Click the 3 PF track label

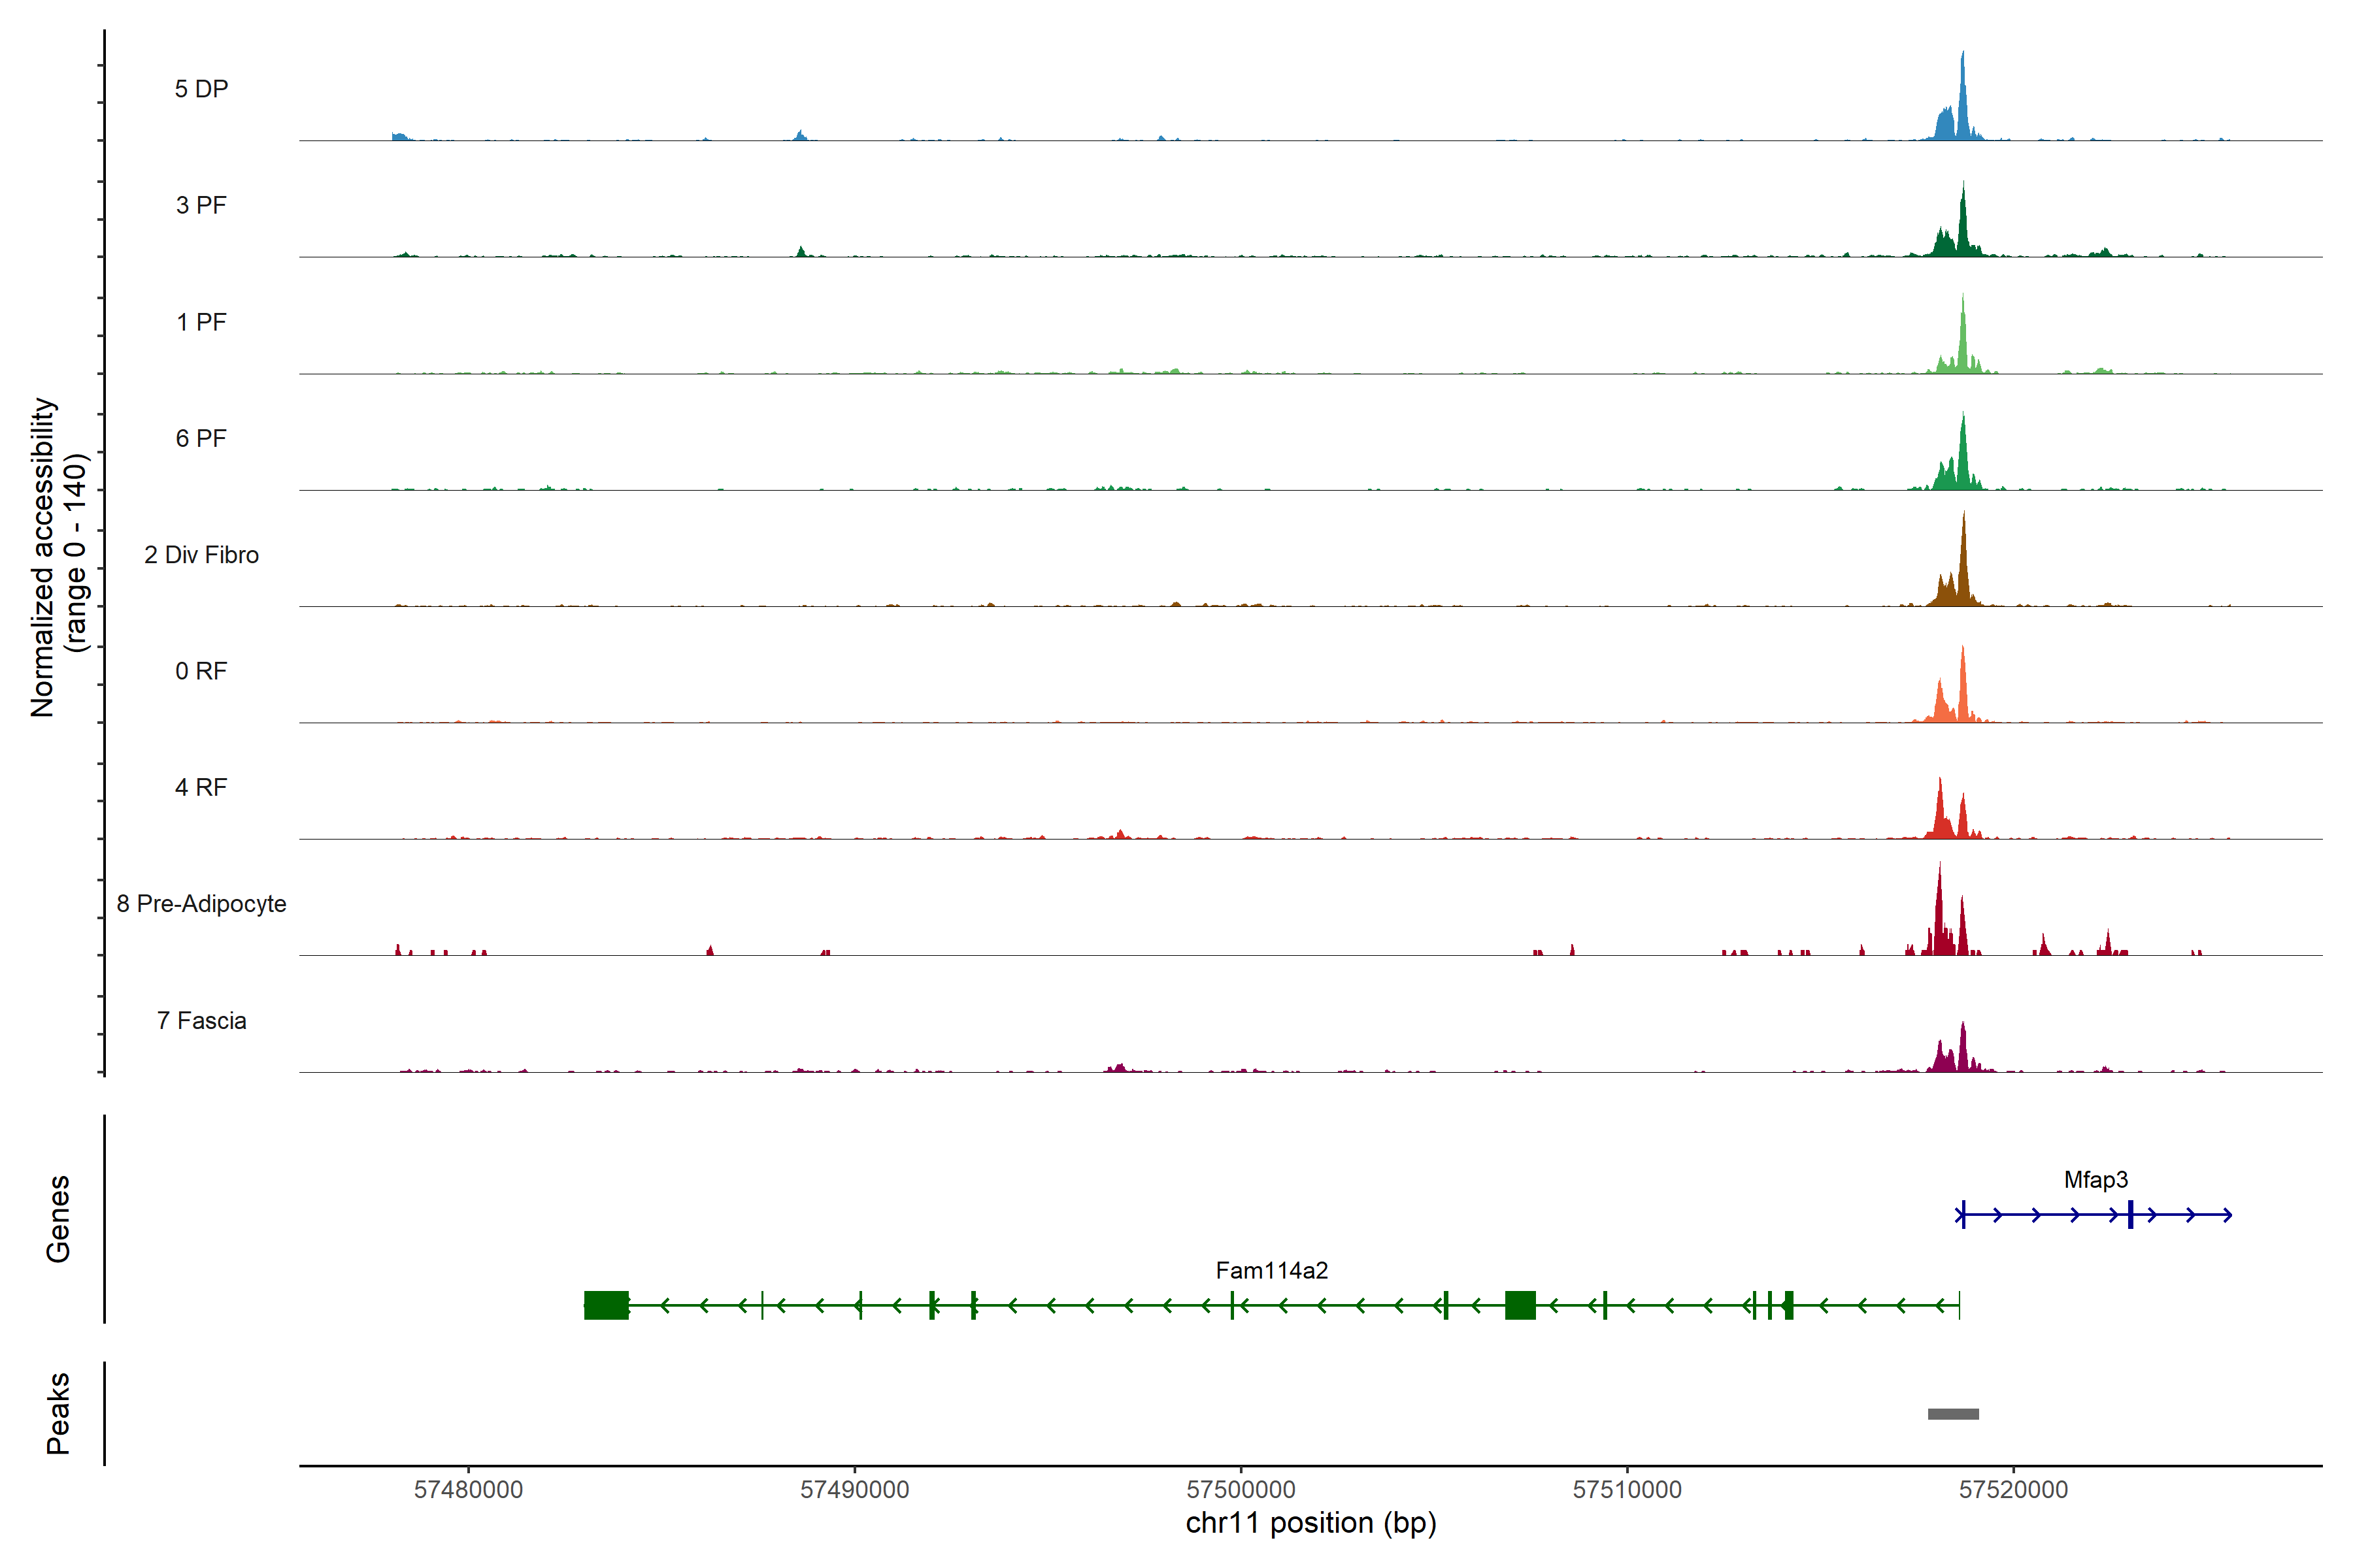201,205
